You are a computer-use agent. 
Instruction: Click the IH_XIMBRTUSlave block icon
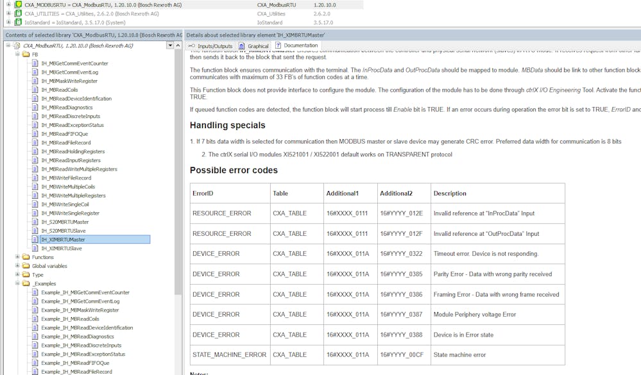(x=35, y=248)
